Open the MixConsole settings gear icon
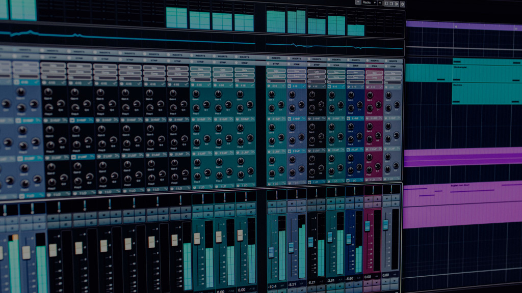This screenshot has width=522, height=293. [x=403, y=4]
